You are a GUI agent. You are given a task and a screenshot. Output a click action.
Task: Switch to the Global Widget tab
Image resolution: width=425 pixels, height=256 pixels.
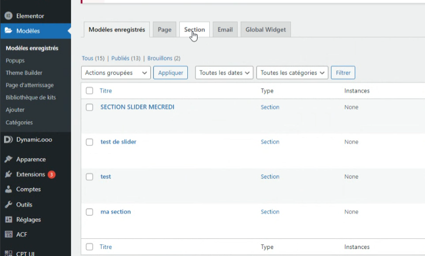pos(266,30)
